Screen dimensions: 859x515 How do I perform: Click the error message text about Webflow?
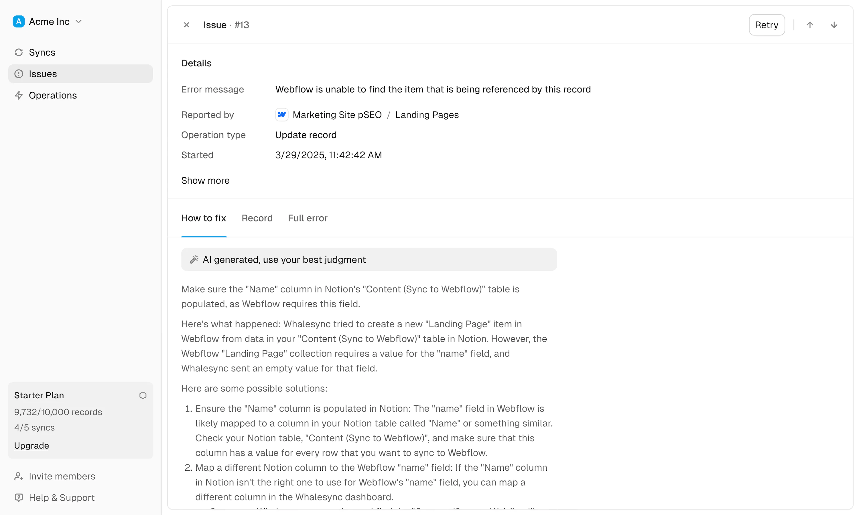[x=433, y=90]
